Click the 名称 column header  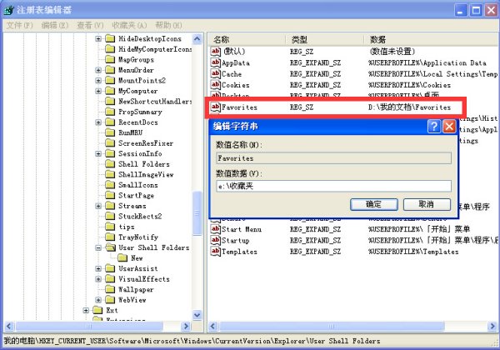point(247,39)
